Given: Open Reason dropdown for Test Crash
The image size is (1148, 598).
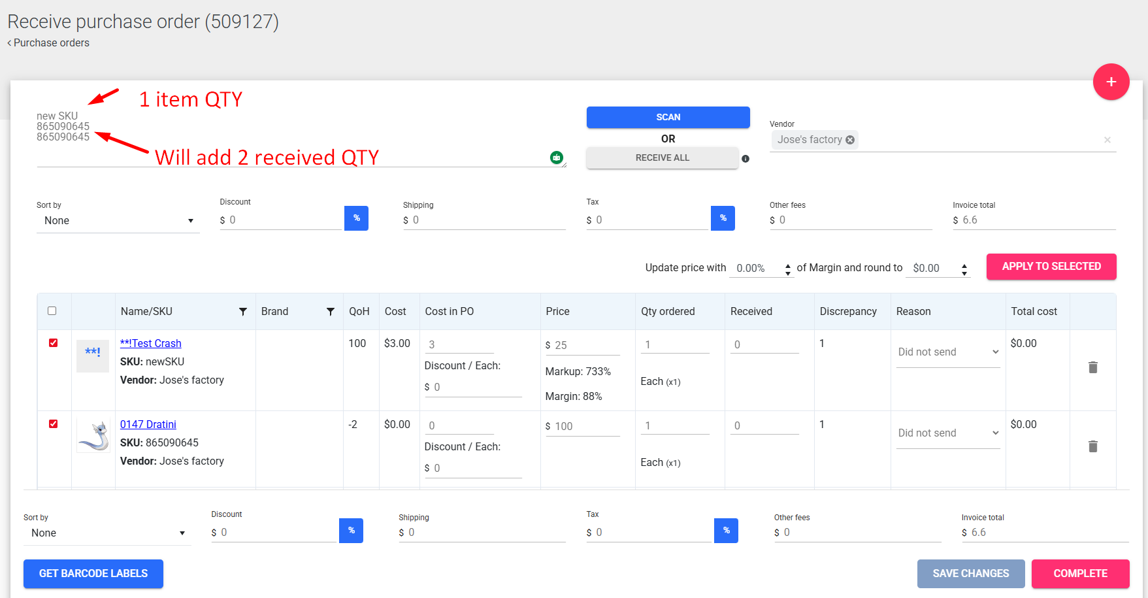Looking at the screenshot, I should 947,352.
